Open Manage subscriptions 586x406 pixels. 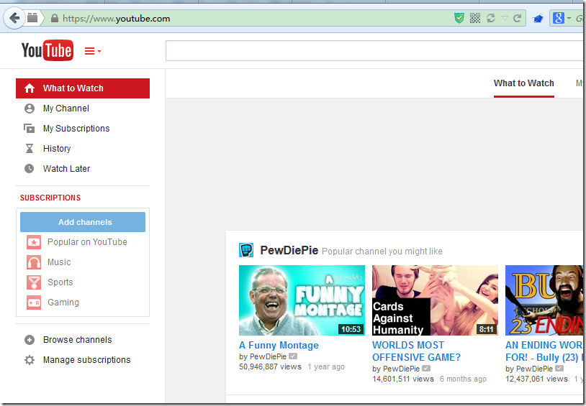(86, 360)
